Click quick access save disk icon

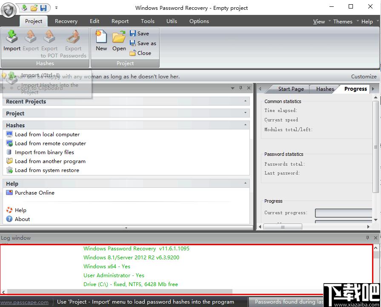43,8
